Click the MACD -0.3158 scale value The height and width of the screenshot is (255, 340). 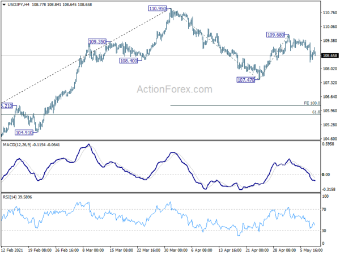point(329,189)
